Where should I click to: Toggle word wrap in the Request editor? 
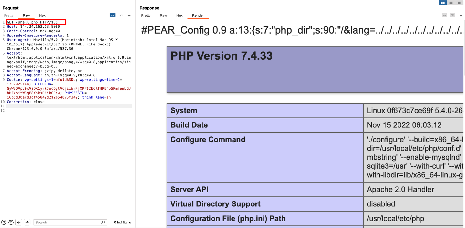(x=112, y=15)
